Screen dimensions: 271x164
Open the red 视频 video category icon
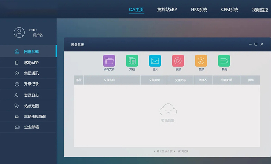click(x=178, y=61)
